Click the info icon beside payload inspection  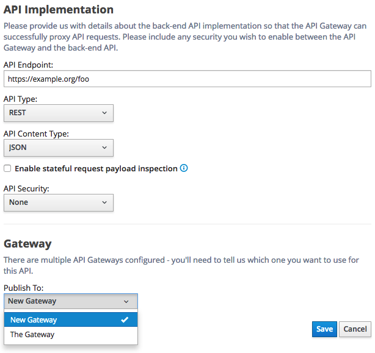(x=184, y=168)
